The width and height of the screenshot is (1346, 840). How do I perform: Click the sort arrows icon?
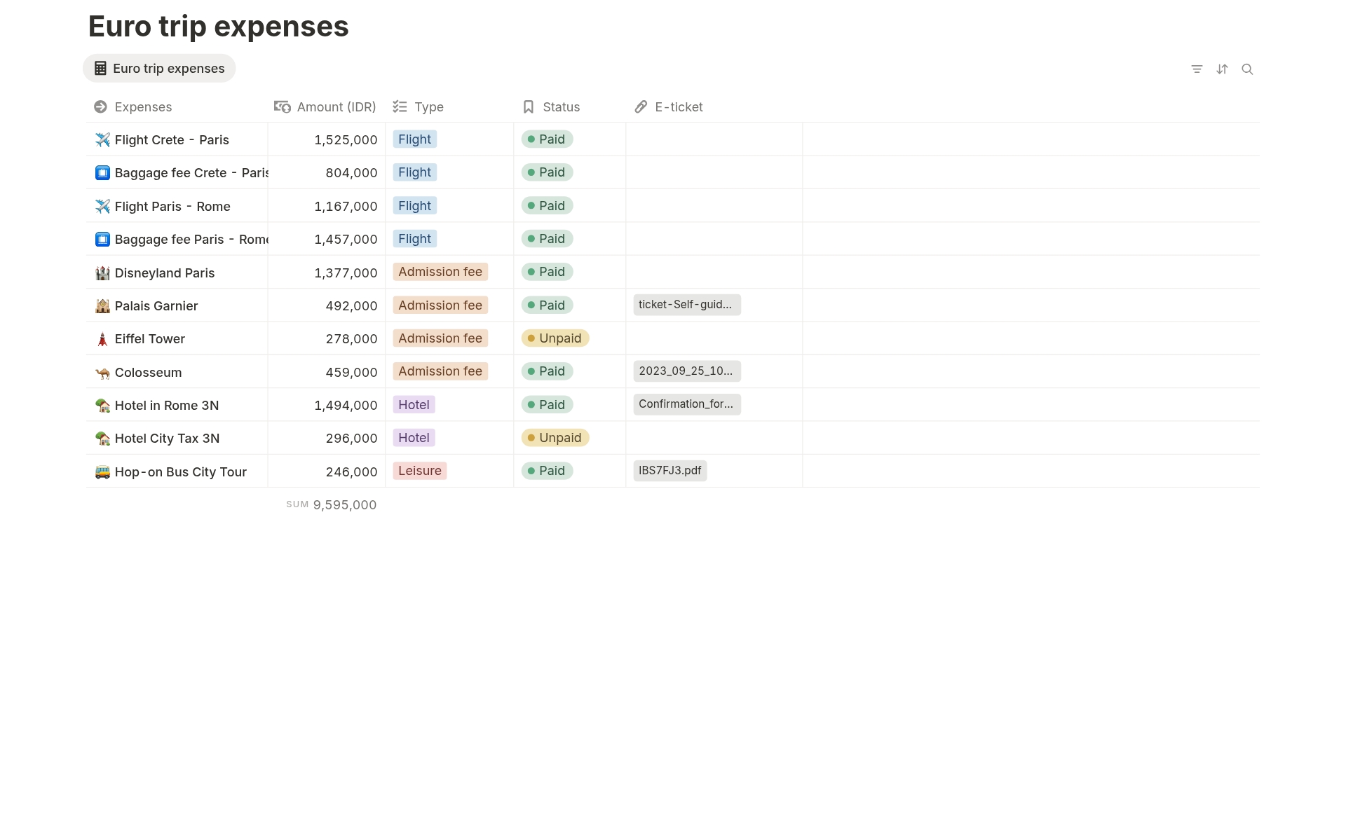[x=1222, y=69]
